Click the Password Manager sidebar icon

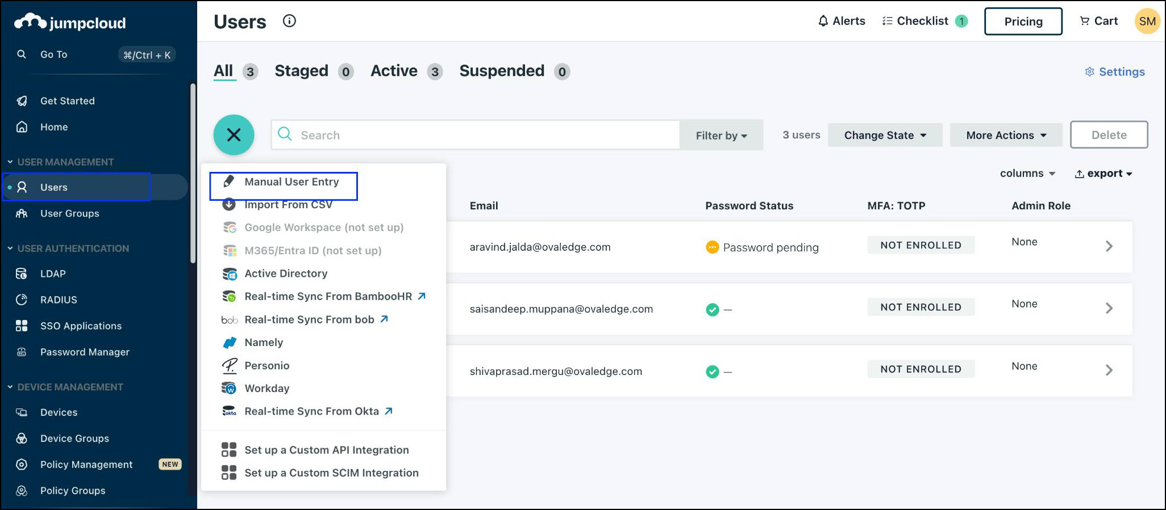tap(22, 352)
